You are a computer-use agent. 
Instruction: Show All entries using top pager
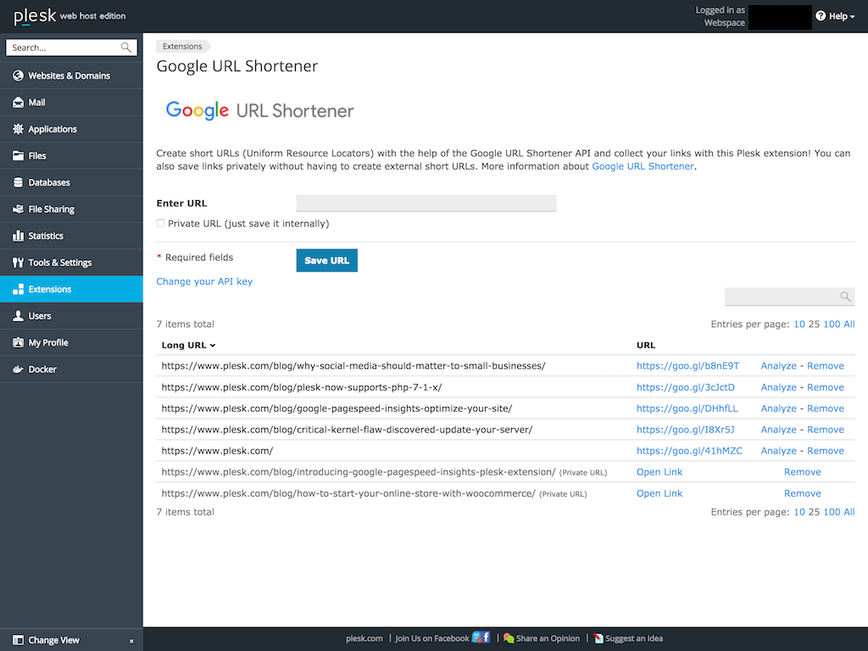849,325
